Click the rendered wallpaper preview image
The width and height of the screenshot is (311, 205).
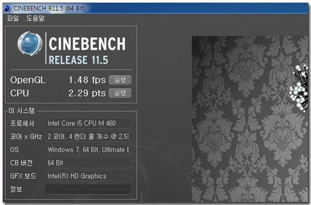[x=250, y=119]
